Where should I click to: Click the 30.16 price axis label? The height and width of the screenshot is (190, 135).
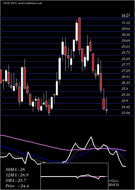tap(126, 35)
